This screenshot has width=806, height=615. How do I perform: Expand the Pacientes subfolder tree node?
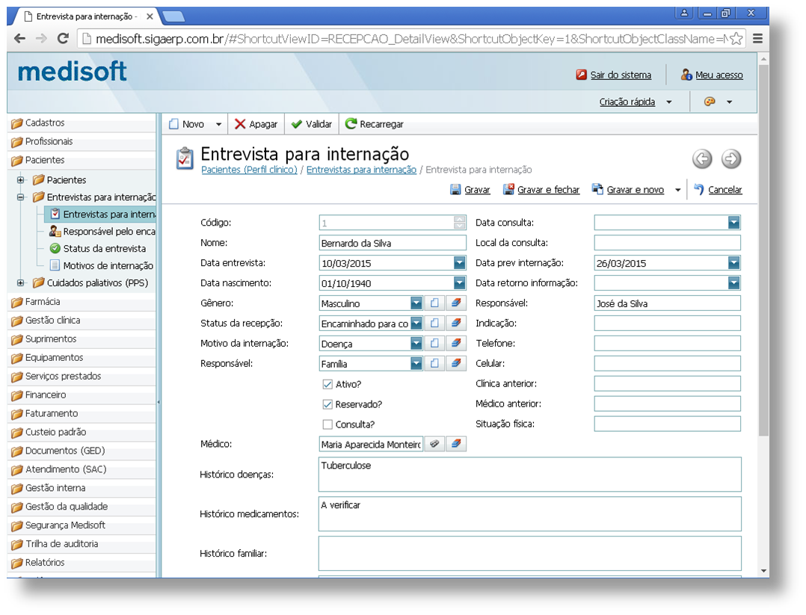(x=21, y=180)
